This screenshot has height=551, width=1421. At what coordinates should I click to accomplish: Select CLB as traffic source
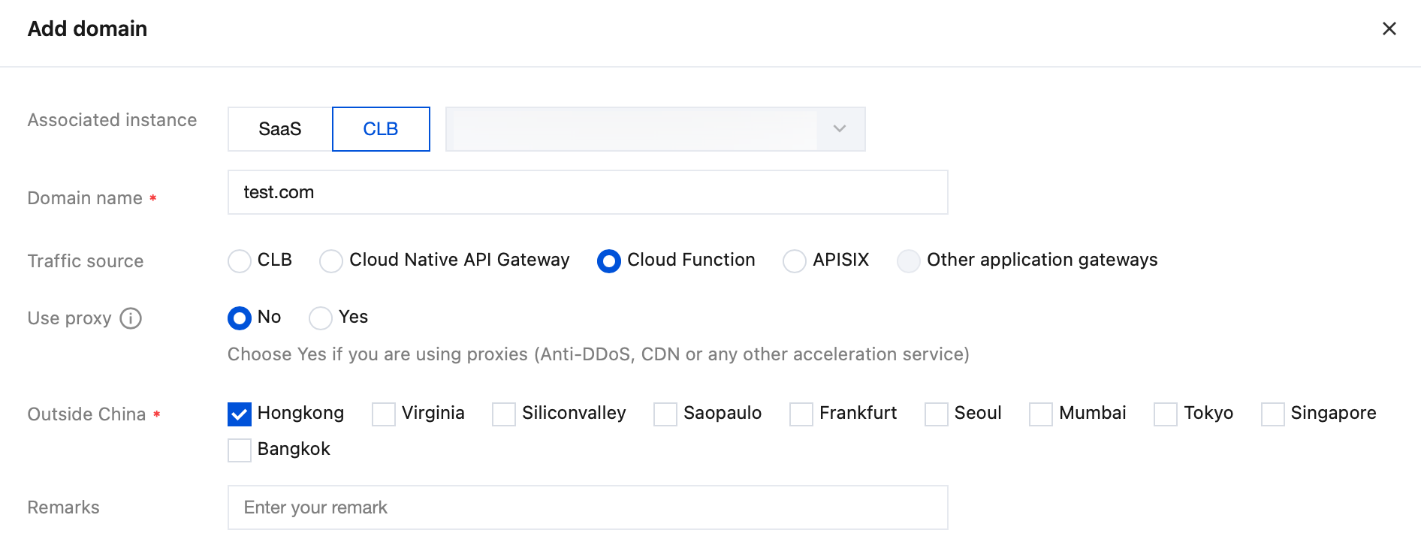[x=240, y=261]
